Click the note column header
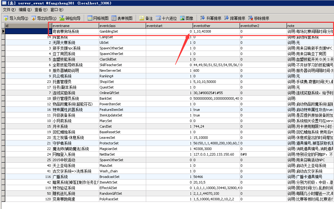Viewport: 334px width, 209px height. (x=310, y=26)
